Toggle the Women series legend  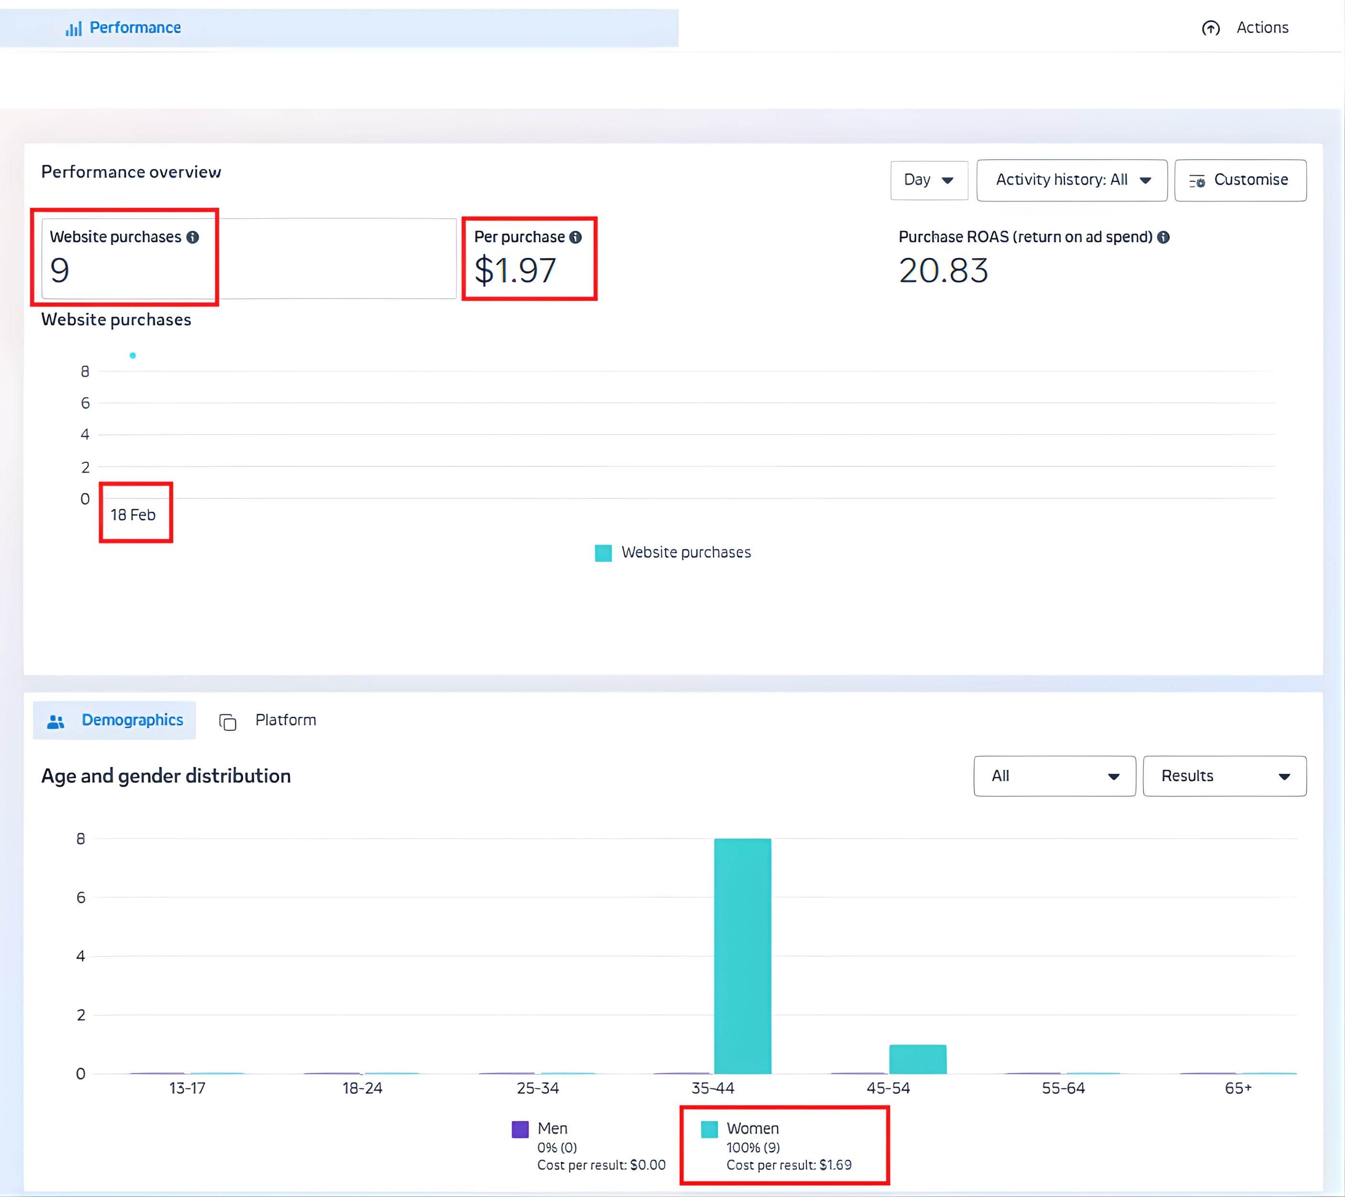752,1129
